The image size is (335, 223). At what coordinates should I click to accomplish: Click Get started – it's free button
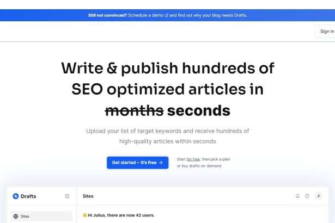click(x=138, y=163)
